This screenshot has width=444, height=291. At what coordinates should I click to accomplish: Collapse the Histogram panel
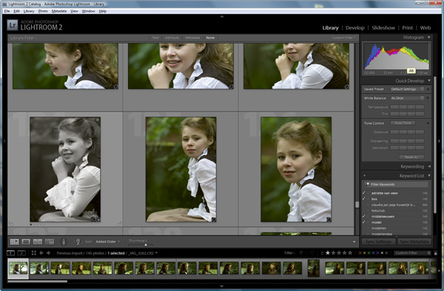(x=429, y=37)
